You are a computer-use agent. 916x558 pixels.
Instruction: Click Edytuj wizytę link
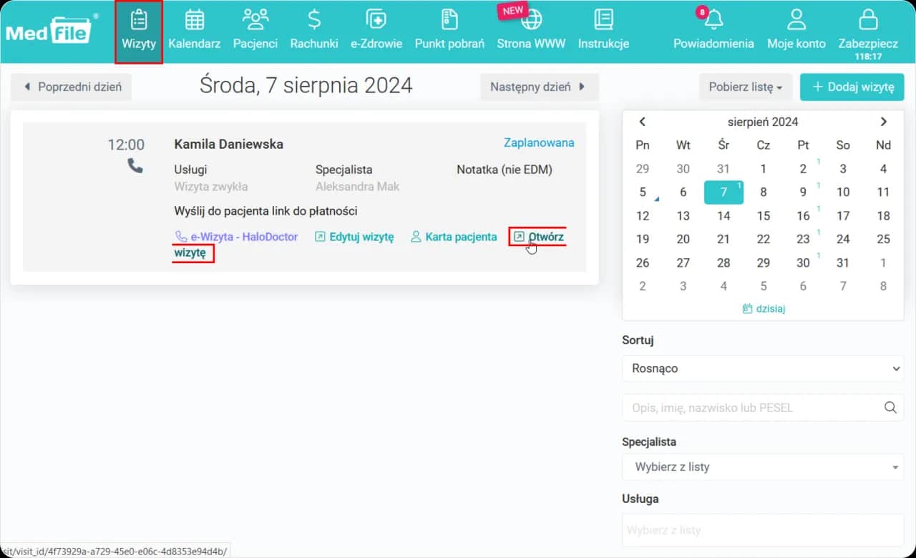pos(354,237)
